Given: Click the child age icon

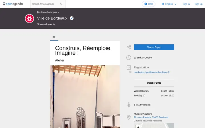Looking at the screenshot, I should click(129, 105).
